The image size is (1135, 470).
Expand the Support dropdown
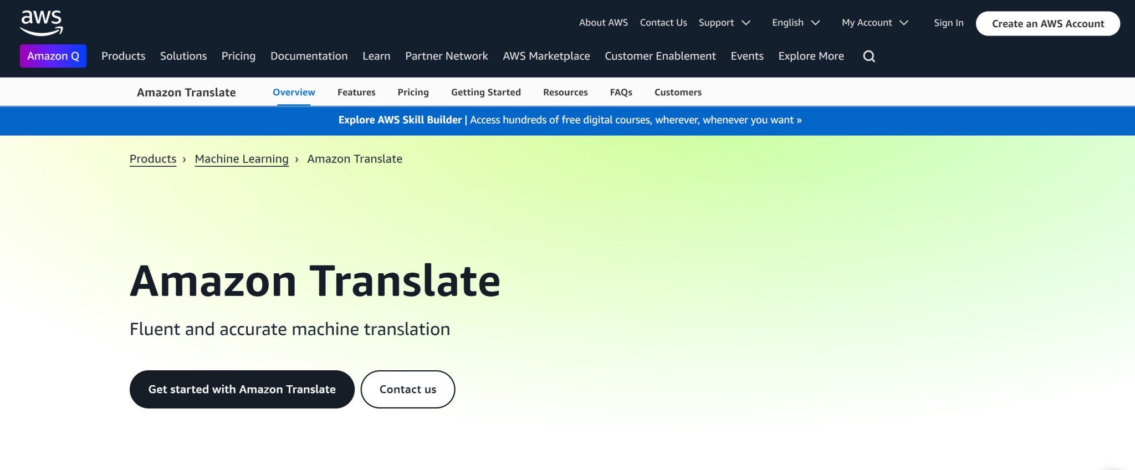(x=724, y=23)
